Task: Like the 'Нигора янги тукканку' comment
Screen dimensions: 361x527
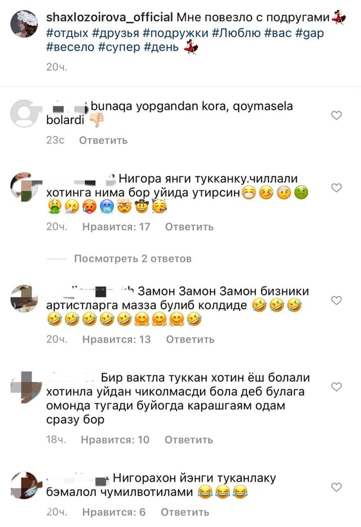Action: pyautogui.click(x=336, y=188)
